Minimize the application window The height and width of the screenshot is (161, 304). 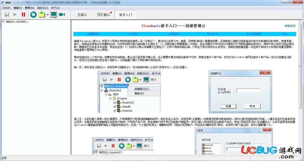point(284,2)
